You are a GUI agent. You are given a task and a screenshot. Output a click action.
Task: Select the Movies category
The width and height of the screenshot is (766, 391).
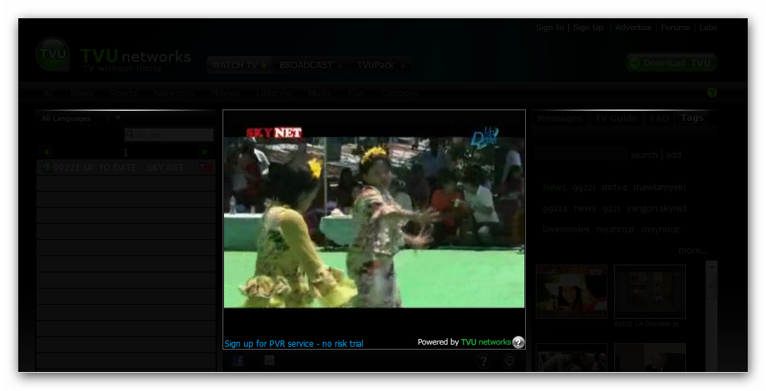[225, 93]
